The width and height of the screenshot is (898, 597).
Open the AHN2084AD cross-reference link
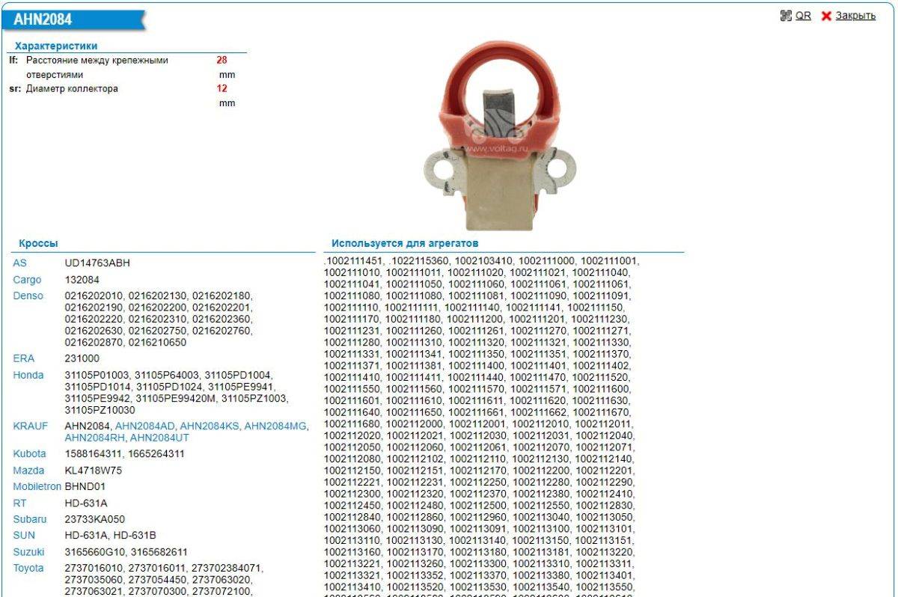(x=146, y=426)
